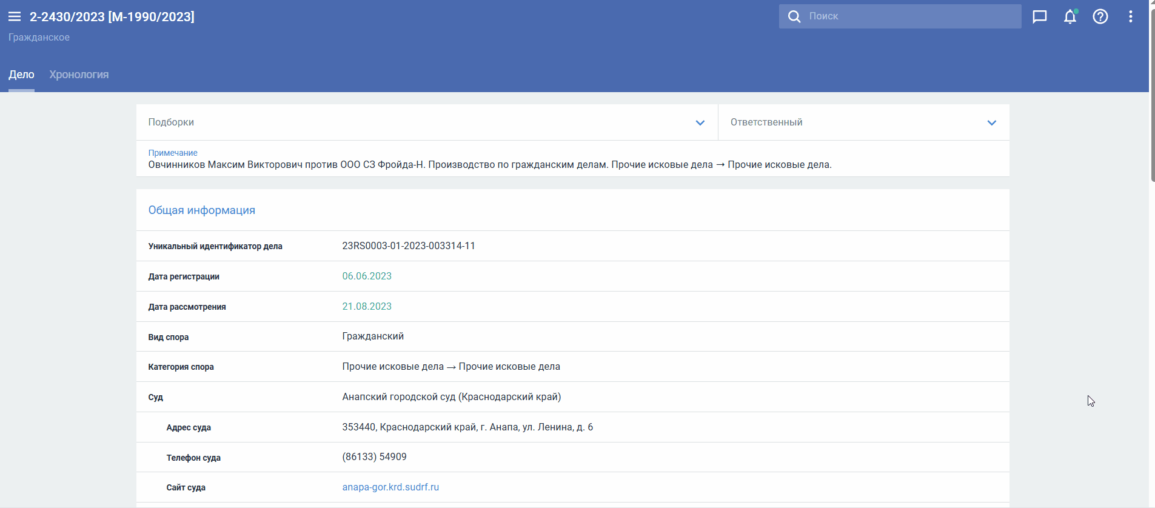Open the anapa-gor.krd.sudrf.ru court site link

tap(390, 487)
